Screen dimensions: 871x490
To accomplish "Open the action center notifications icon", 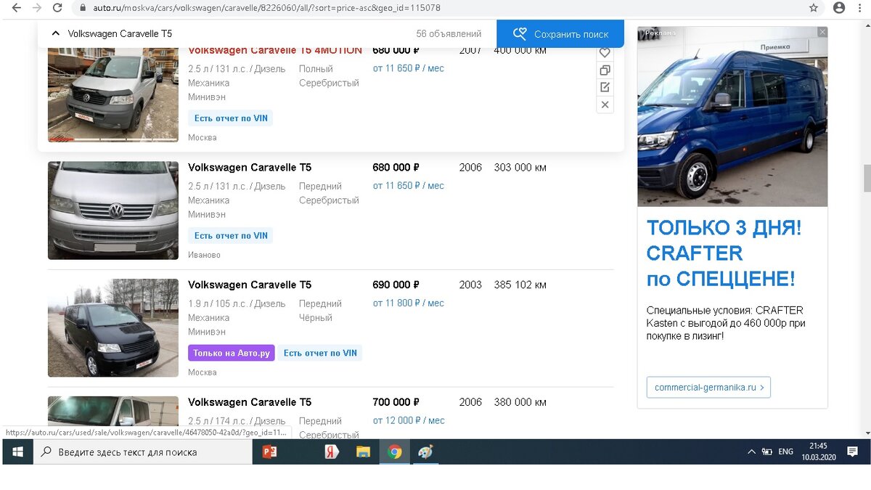I will [x=852, y=452].
